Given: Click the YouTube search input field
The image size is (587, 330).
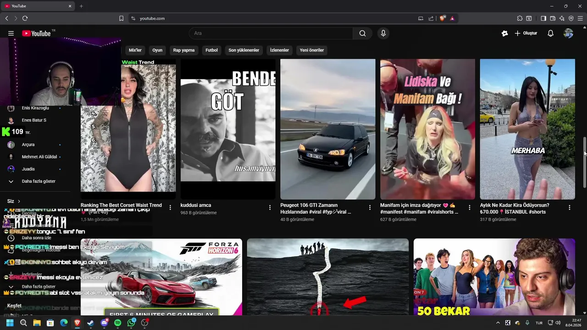Looking at the screenshot, I should (271, 33).
